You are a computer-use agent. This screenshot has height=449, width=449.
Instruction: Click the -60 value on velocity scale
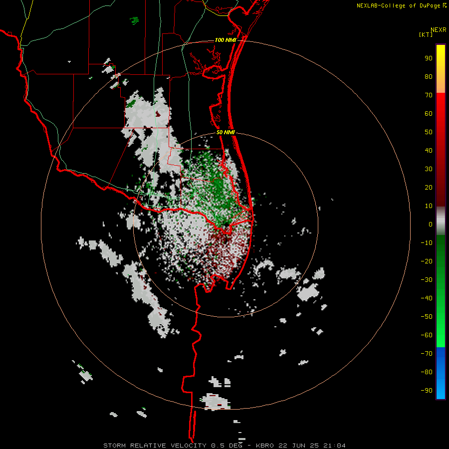click(x=427, y=335)
